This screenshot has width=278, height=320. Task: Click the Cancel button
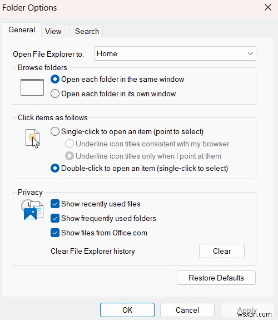tap(187, 310)
